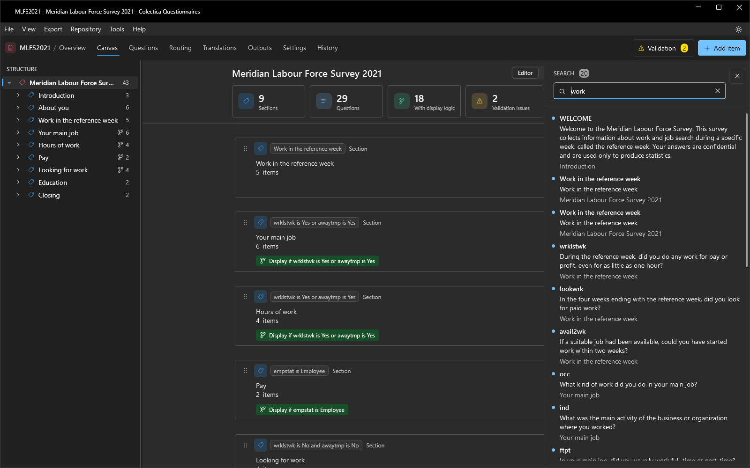This screenshot has height=468, width=750.
Task: Click the display logic summary card icon
Action: [402, 101]
